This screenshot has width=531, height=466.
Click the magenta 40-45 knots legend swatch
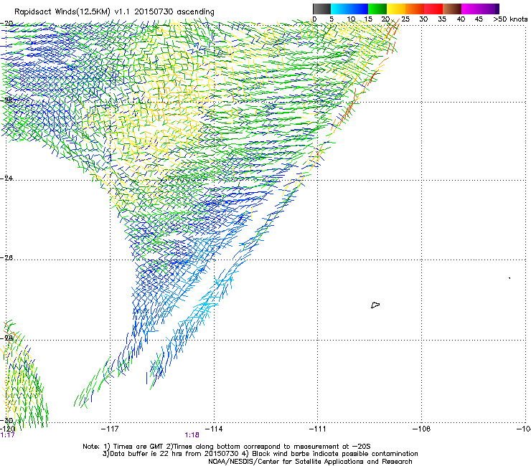[470, 9]
